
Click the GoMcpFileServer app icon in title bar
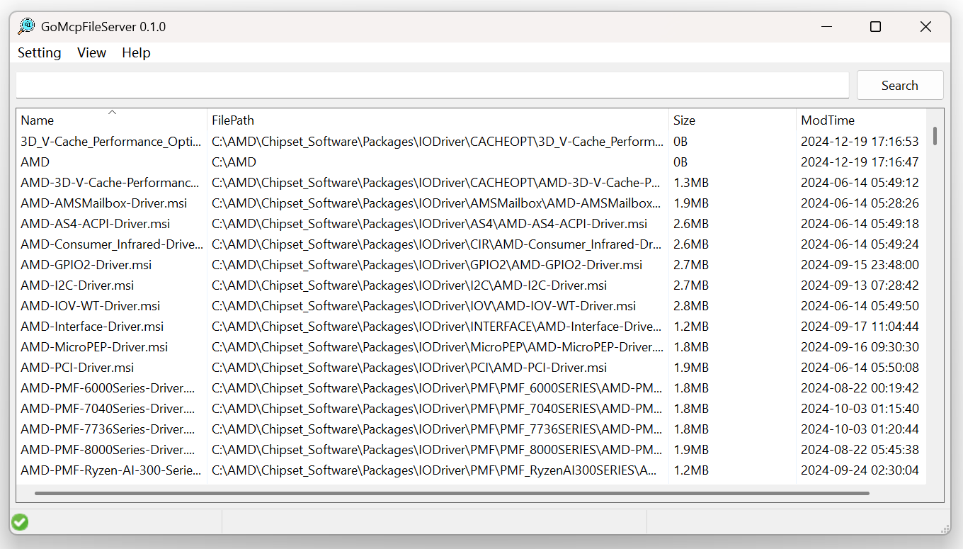[26, 27]
